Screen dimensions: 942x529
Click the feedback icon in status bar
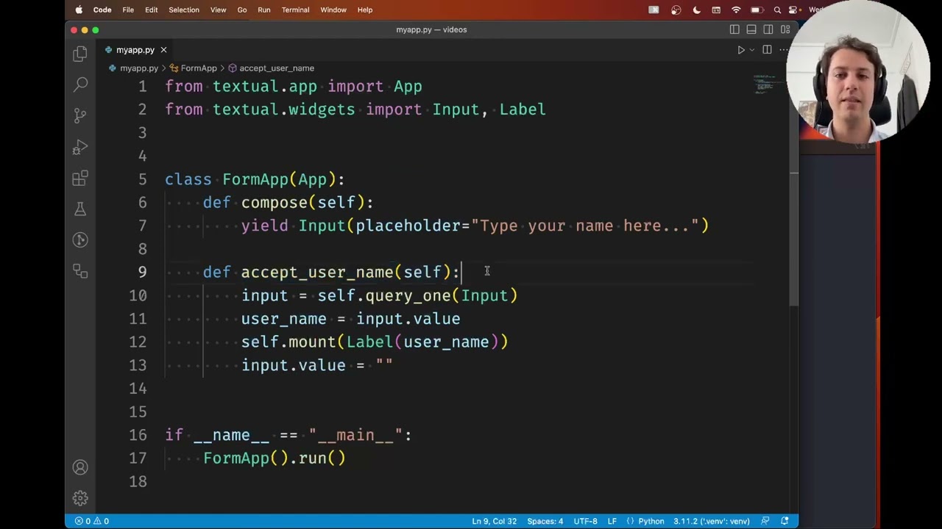coord(765,521)
